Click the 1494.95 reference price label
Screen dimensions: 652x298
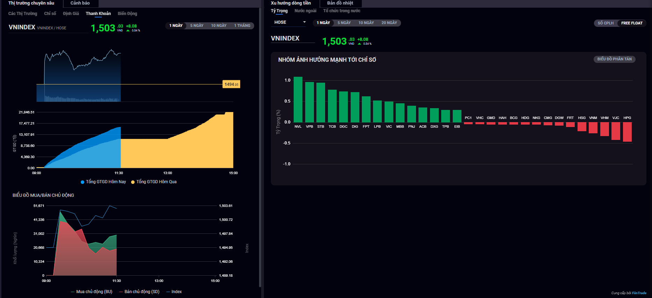[x=231, y=84]
